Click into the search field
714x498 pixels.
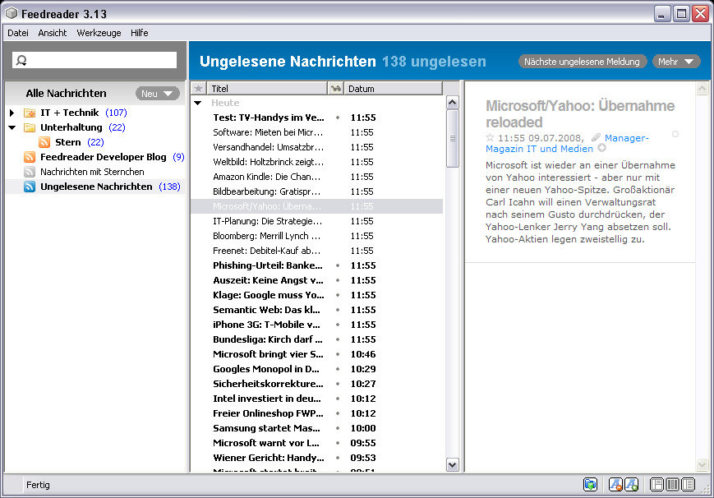click(x=94, y=60)
